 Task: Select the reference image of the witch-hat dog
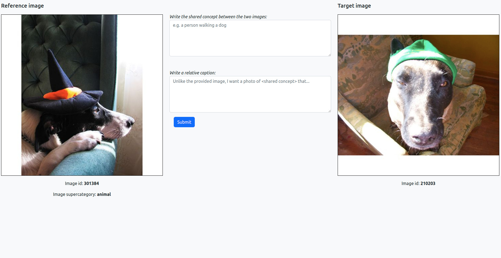coord(82,95)
